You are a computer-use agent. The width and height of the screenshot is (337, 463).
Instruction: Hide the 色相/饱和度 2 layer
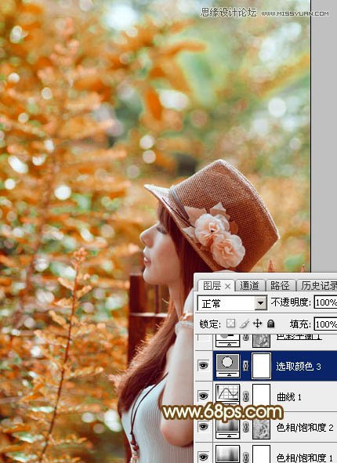click(204, 427)
